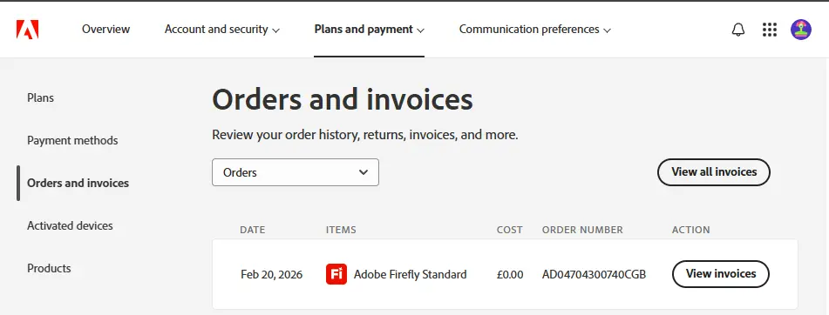Click the Adobe Firefly Standard item name
Image resolution: width=829 pixels, height=315 pixels.
coord(411,274)
